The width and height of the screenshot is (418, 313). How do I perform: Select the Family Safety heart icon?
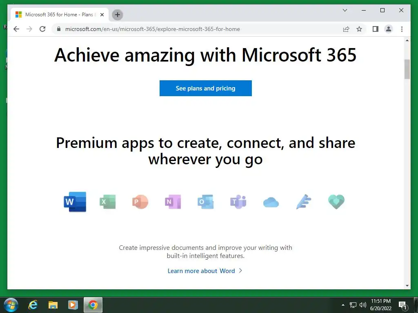pyautogui.click(x=336, y=202)
